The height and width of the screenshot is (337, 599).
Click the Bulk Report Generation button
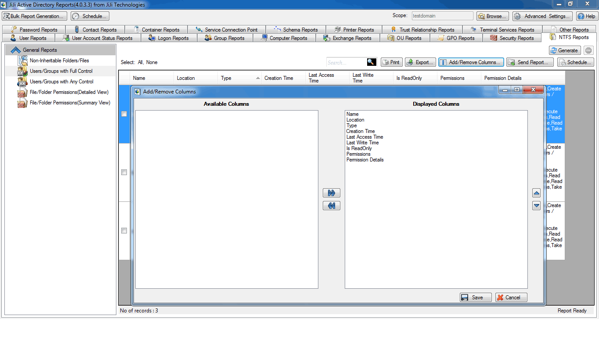pyautogui.click(x=35, y=16)
